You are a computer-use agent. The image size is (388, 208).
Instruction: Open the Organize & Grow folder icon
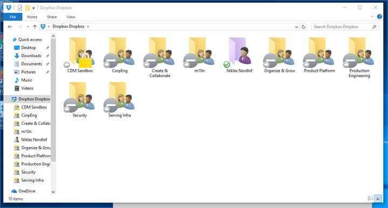pyautogui.click(x=279, y=53)
